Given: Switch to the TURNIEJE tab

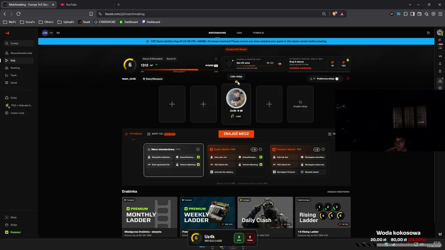Looking at the screenshot, I should (x=258, y=33).
